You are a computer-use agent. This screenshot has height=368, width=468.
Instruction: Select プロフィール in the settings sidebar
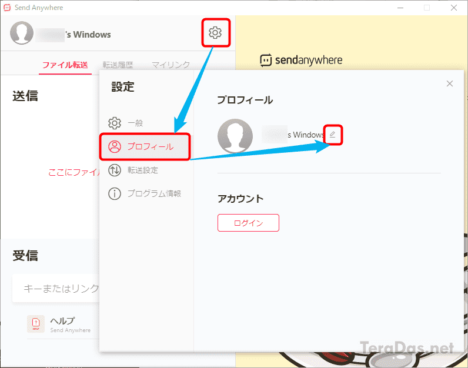tap(145, 146)
